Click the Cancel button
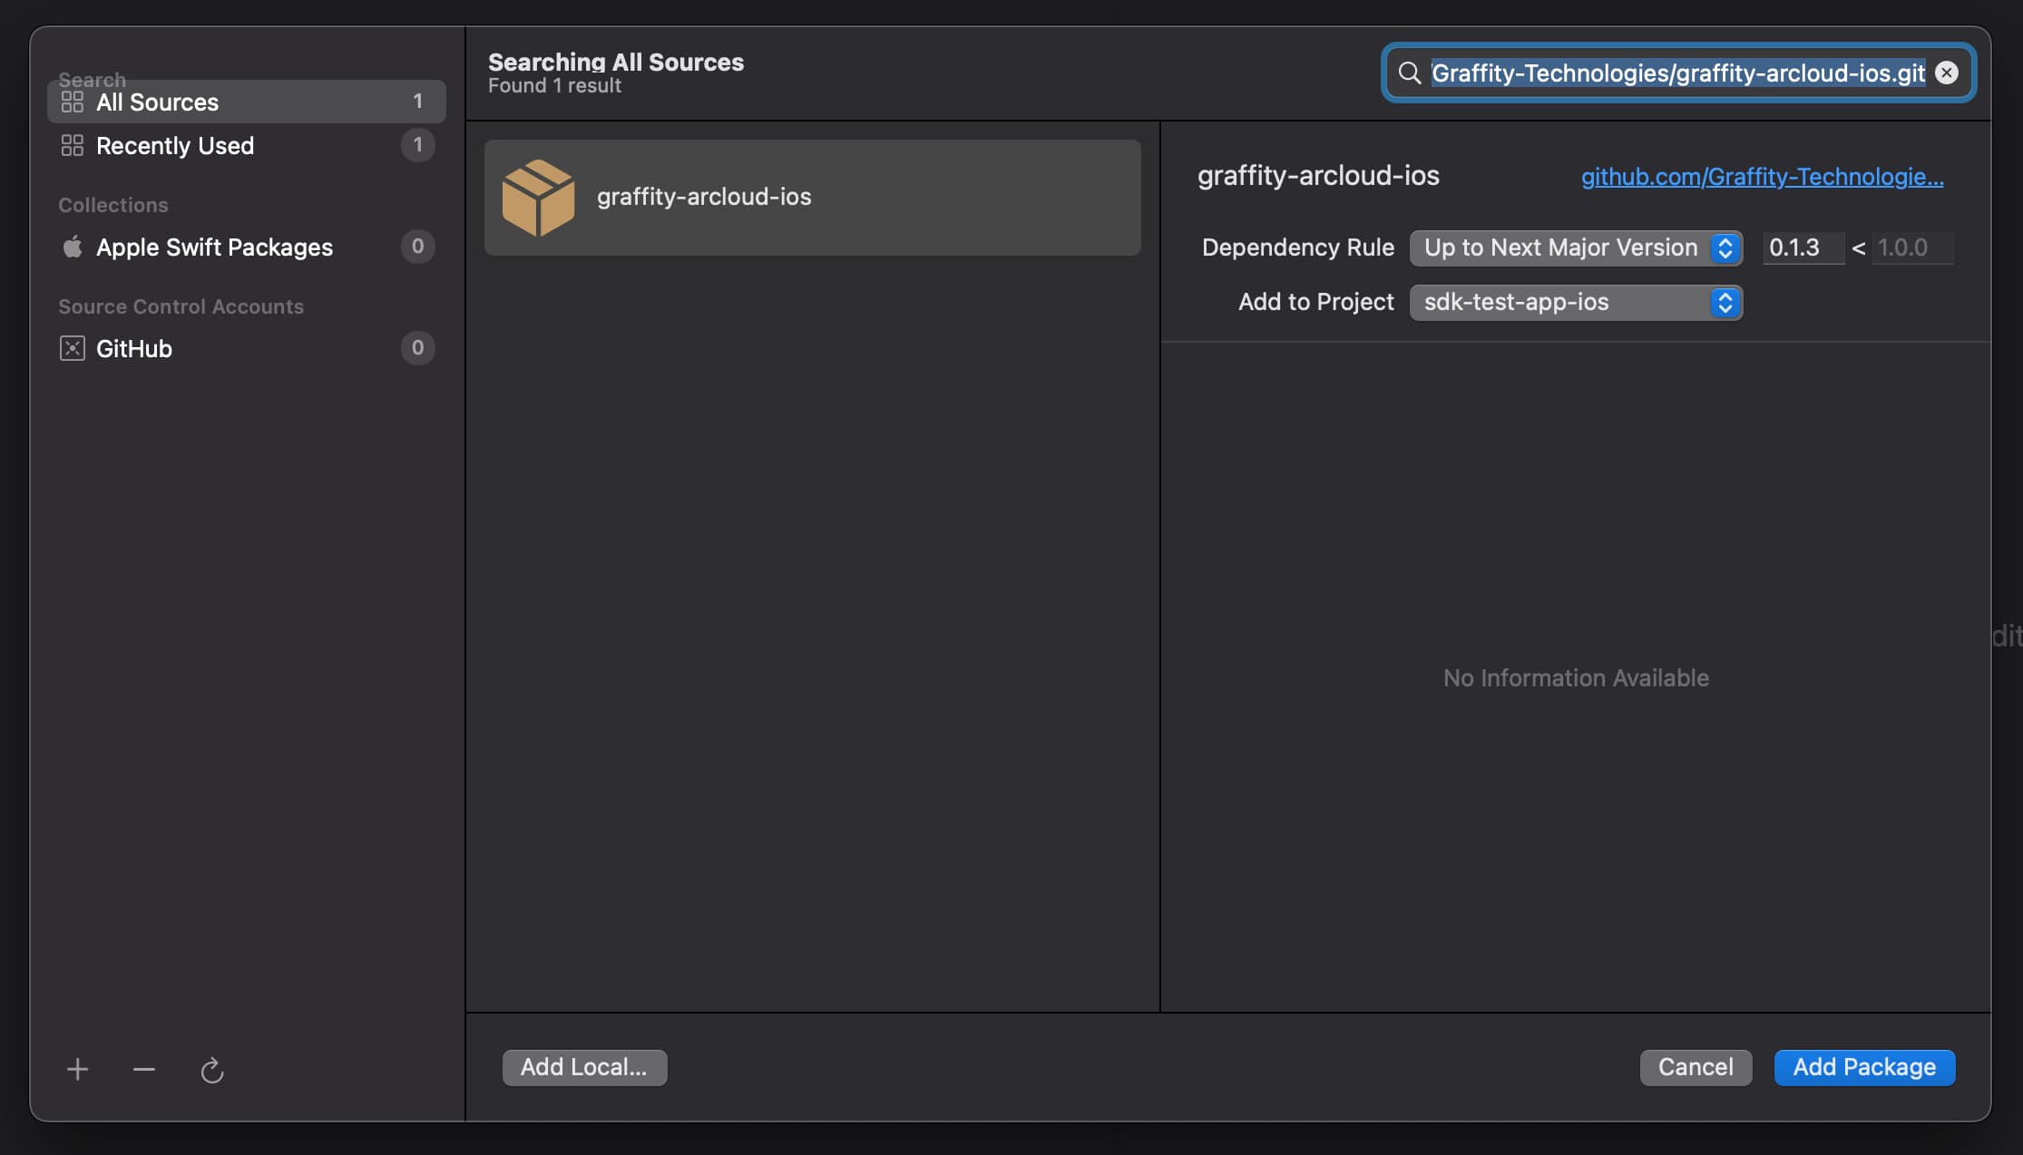The height and width of the screenshot is (1155, 2023). [x=1696, y=1067]
